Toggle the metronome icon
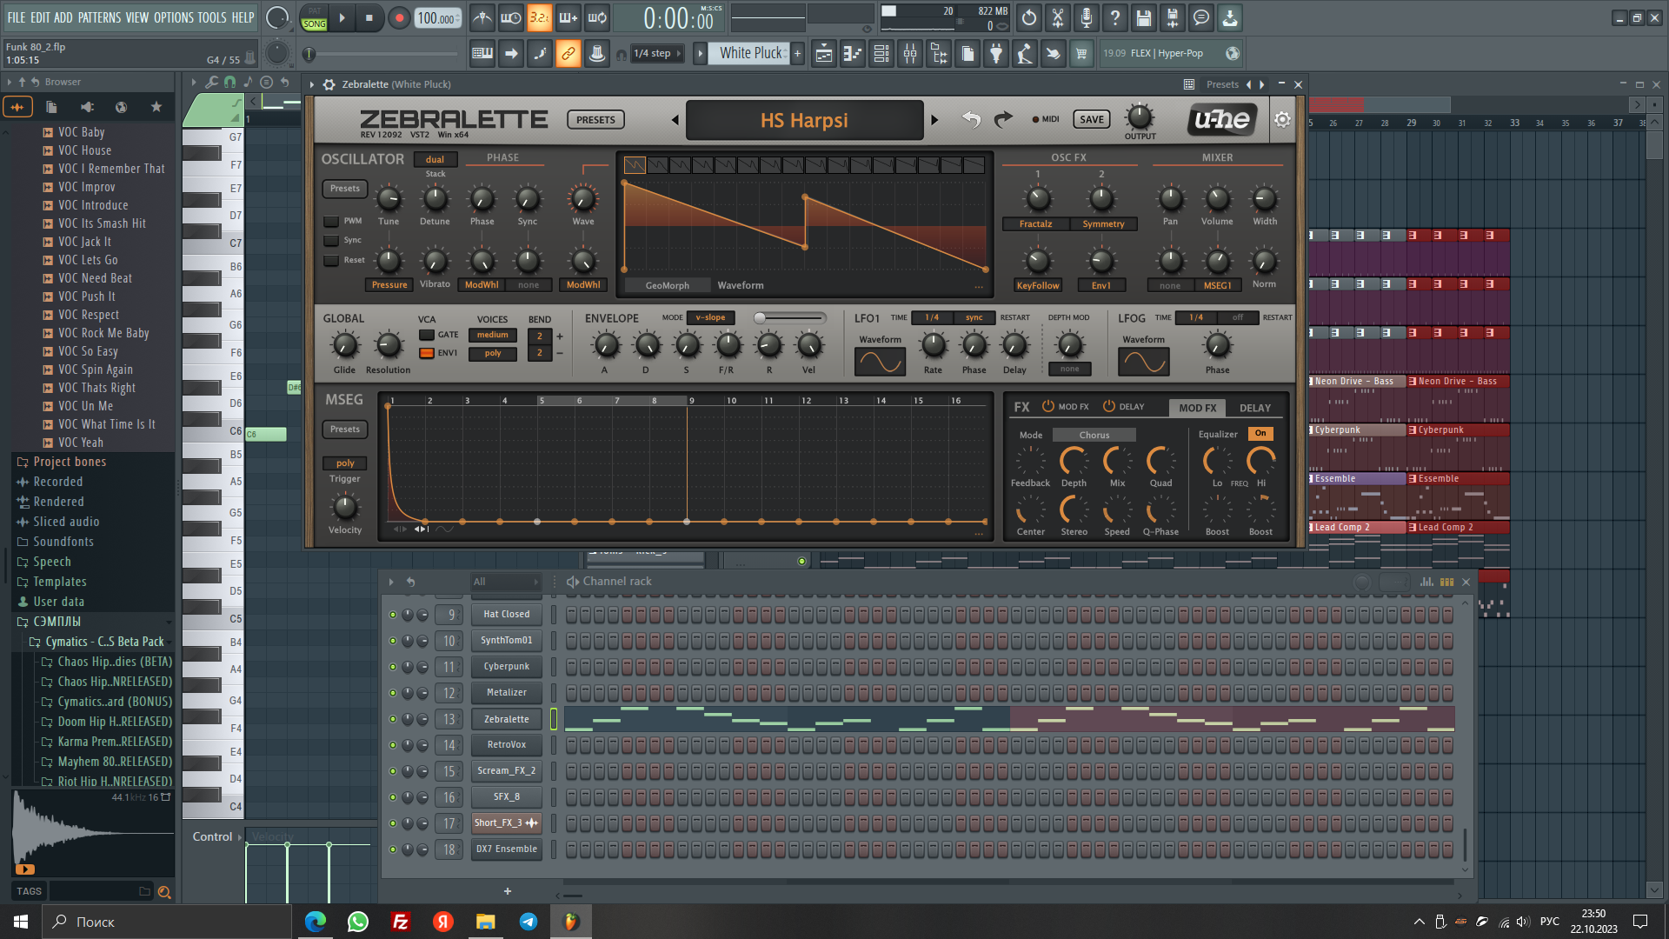 (x=482, y=18)
